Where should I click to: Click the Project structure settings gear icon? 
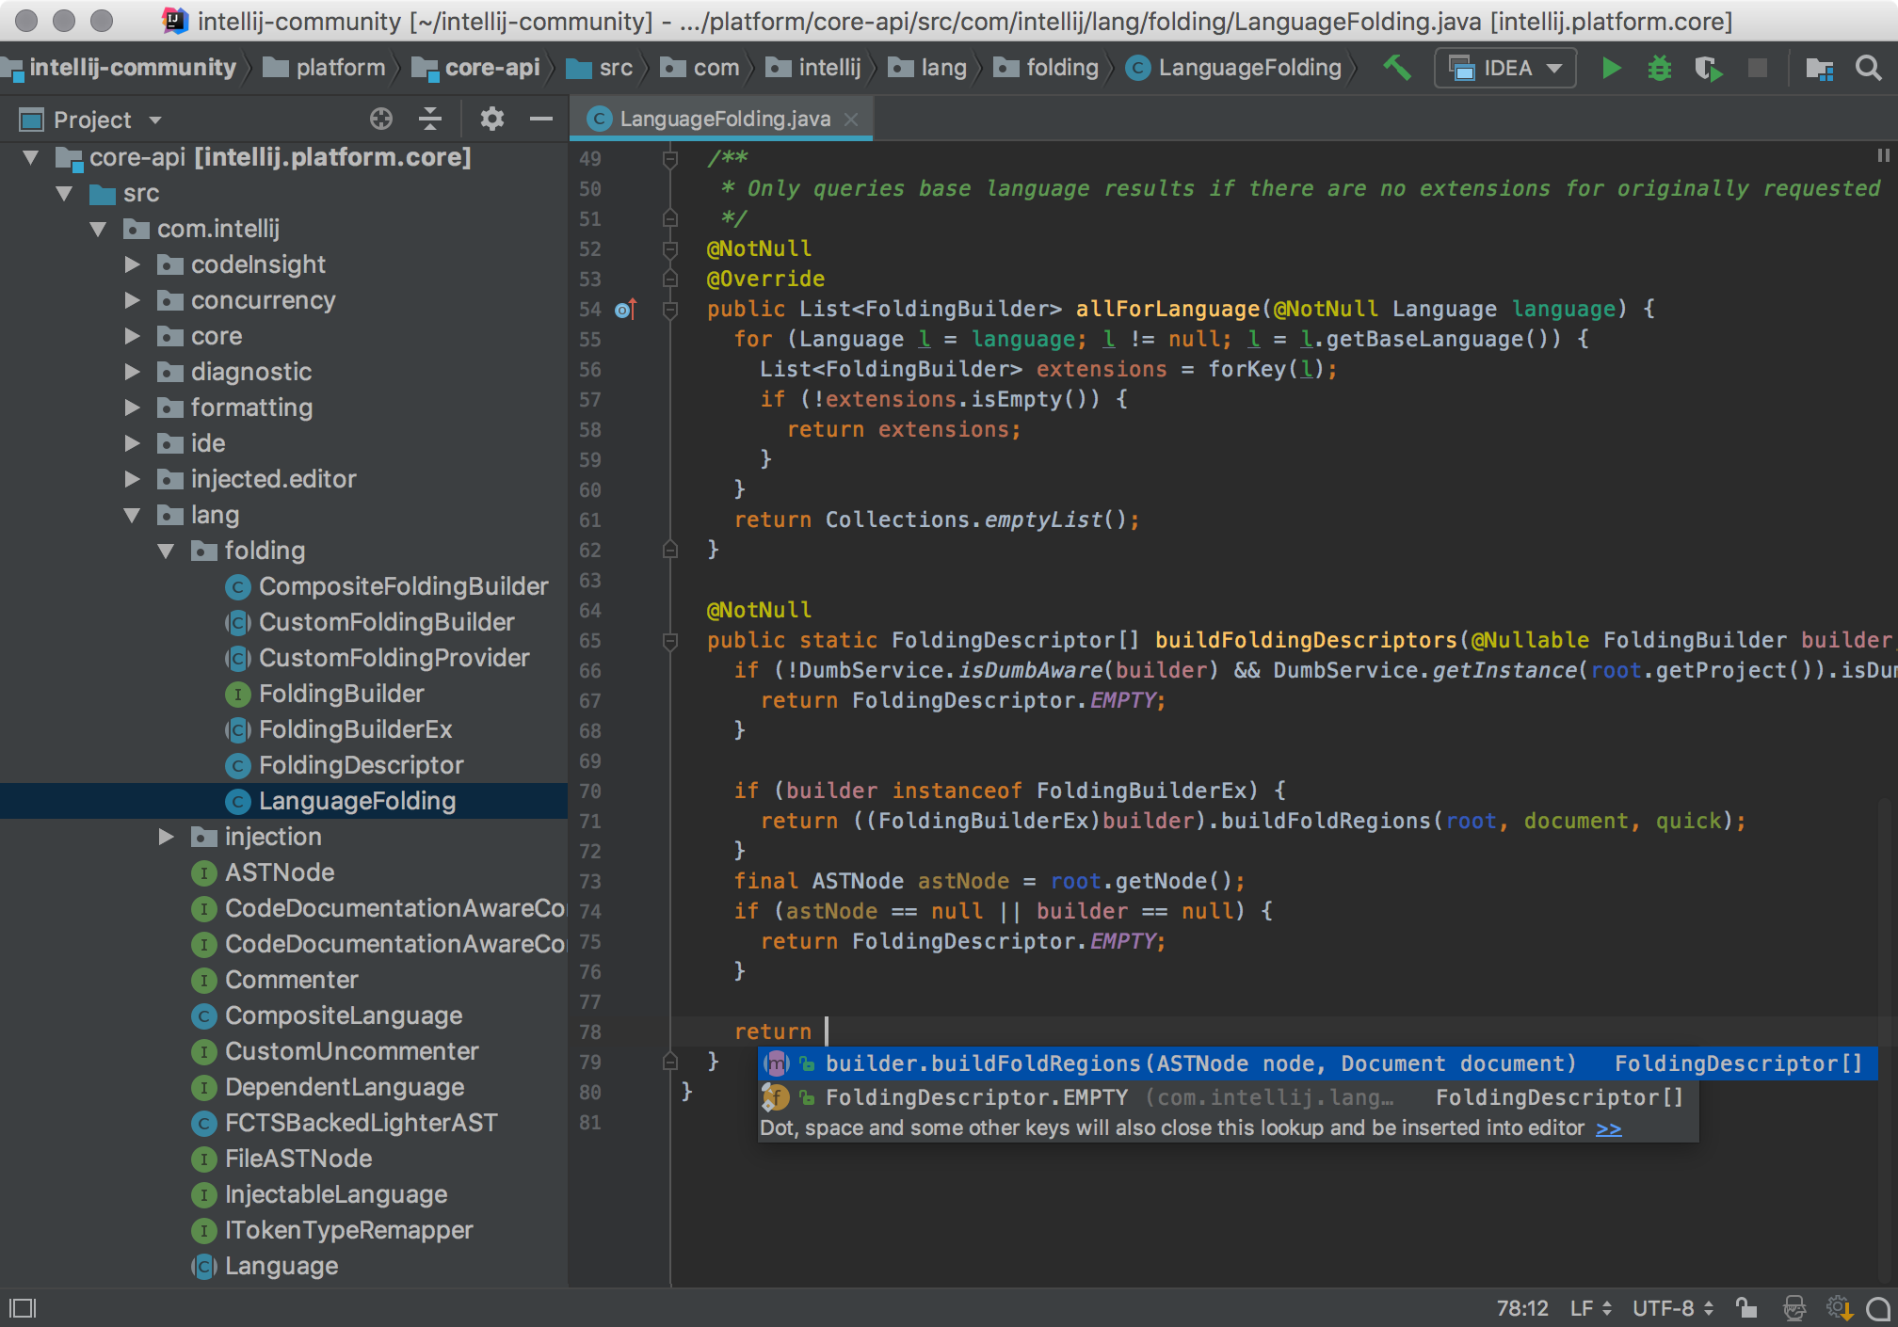pyautogui.click(x=489, y=120)
